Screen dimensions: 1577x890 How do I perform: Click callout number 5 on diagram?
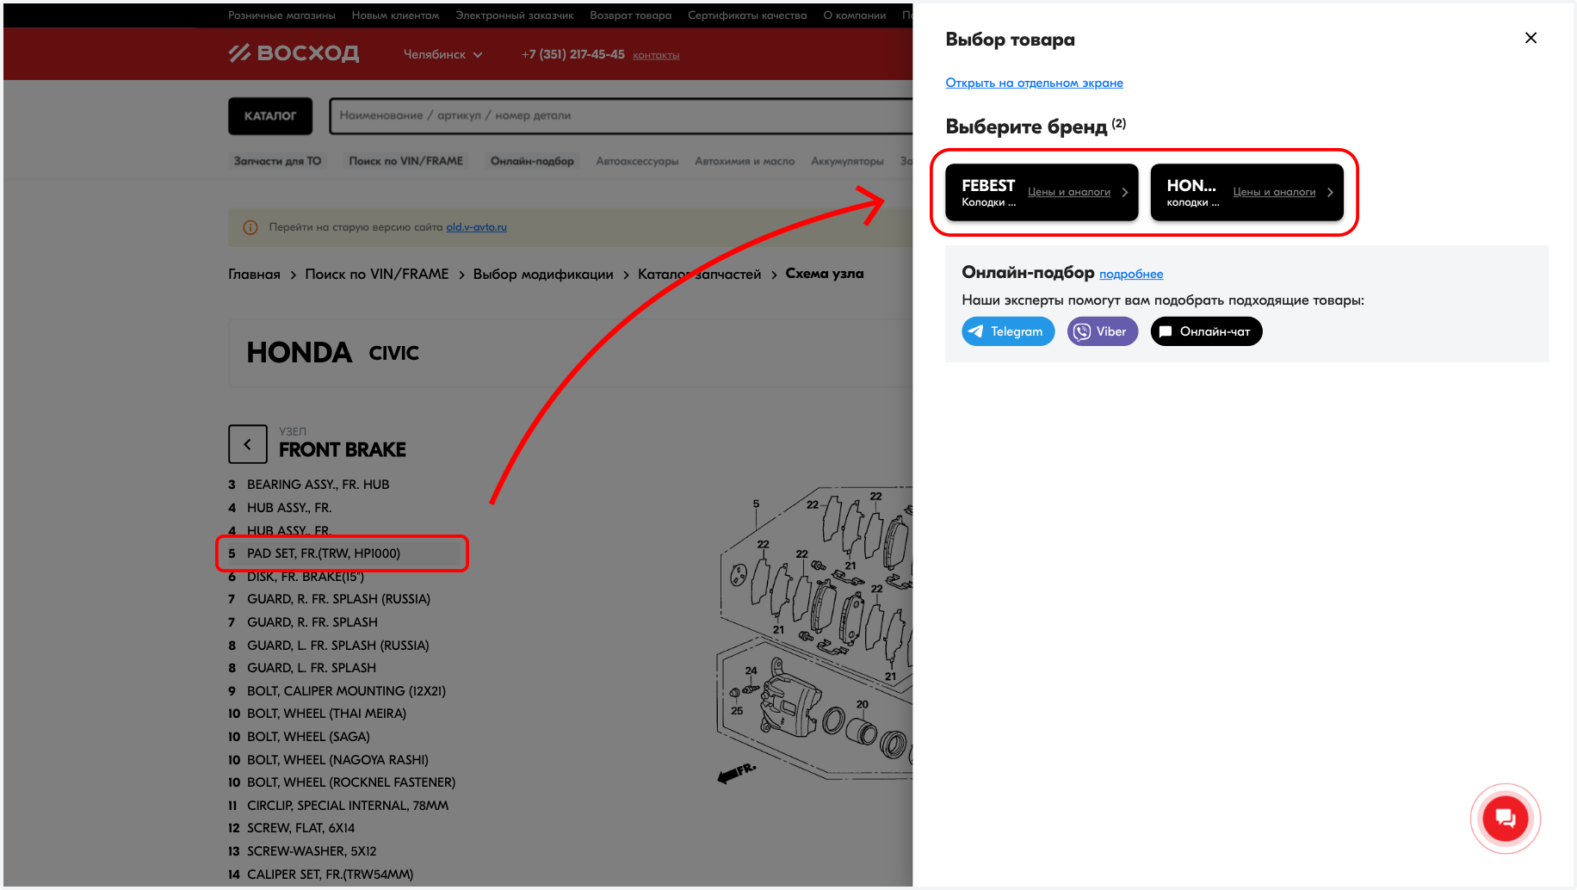click(x=756, y=504)
